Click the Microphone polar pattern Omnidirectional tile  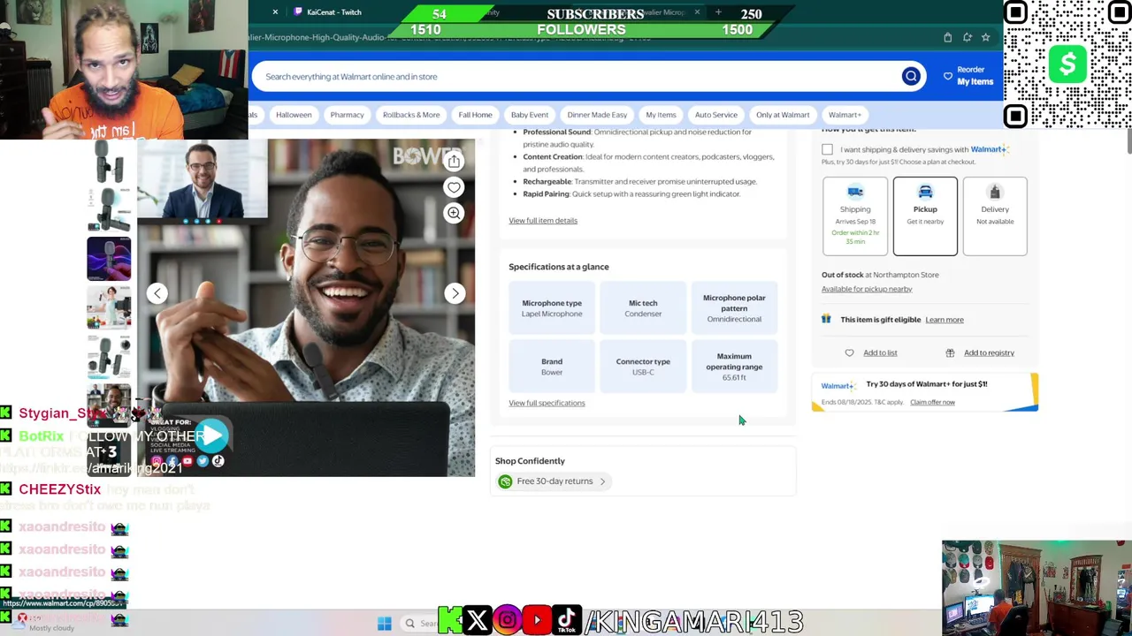pos(734,308)
